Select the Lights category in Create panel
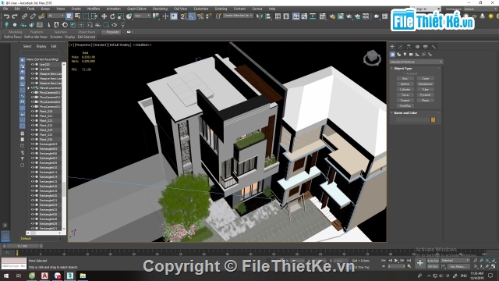 click(405, 55)
